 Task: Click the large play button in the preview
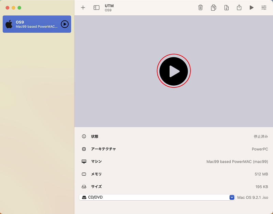tap(174, 71)
